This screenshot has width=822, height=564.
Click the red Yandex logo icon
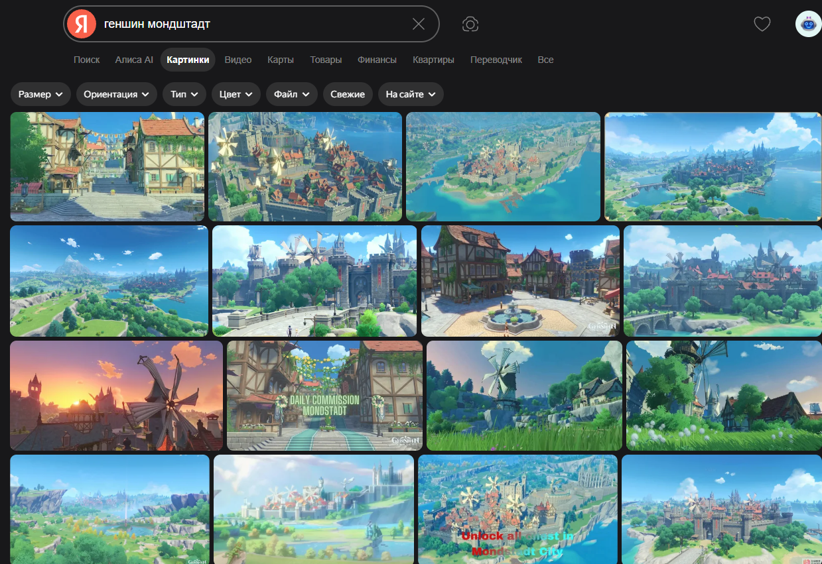point(81,24)
